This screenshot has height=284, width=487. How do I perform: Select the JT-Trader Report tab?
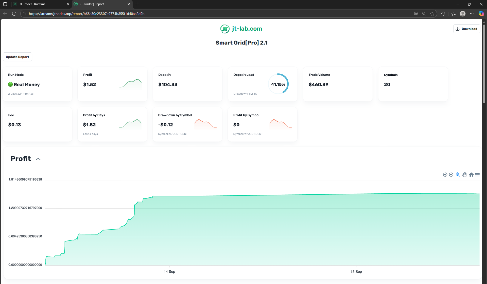99,4
